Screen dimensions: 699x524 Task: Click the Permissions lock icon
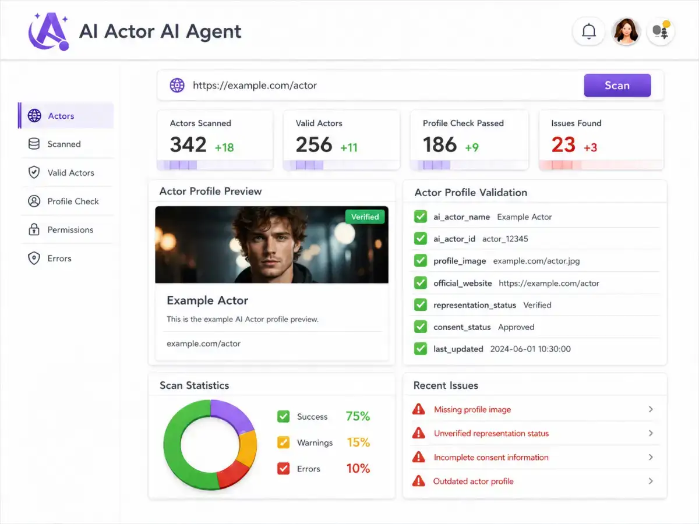pyautogui.click(x=34, y=229)
